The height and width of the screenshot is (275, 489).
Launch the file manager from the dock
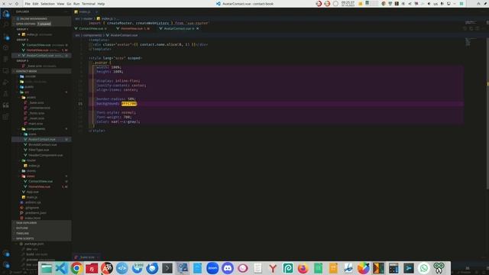[x=47, y=268]
